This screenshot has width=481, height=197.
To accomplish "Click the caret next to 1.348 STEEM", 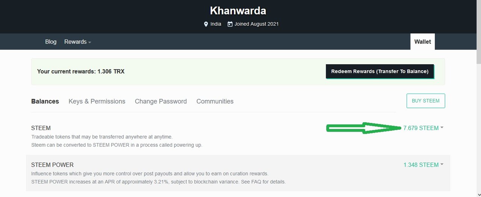I will [x=442, y=165].
